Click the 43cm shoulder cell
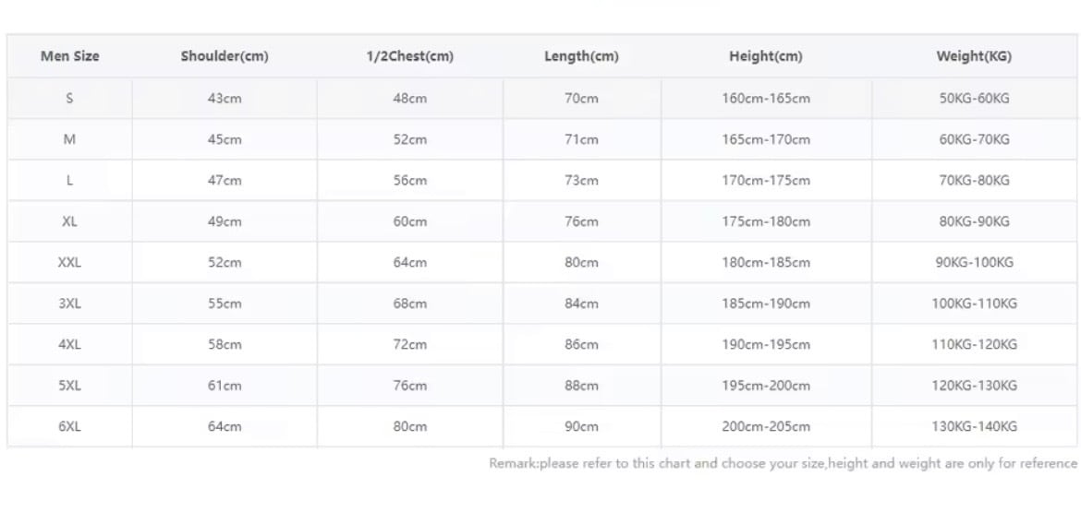 pyautogui.click(x=225, y=98)
